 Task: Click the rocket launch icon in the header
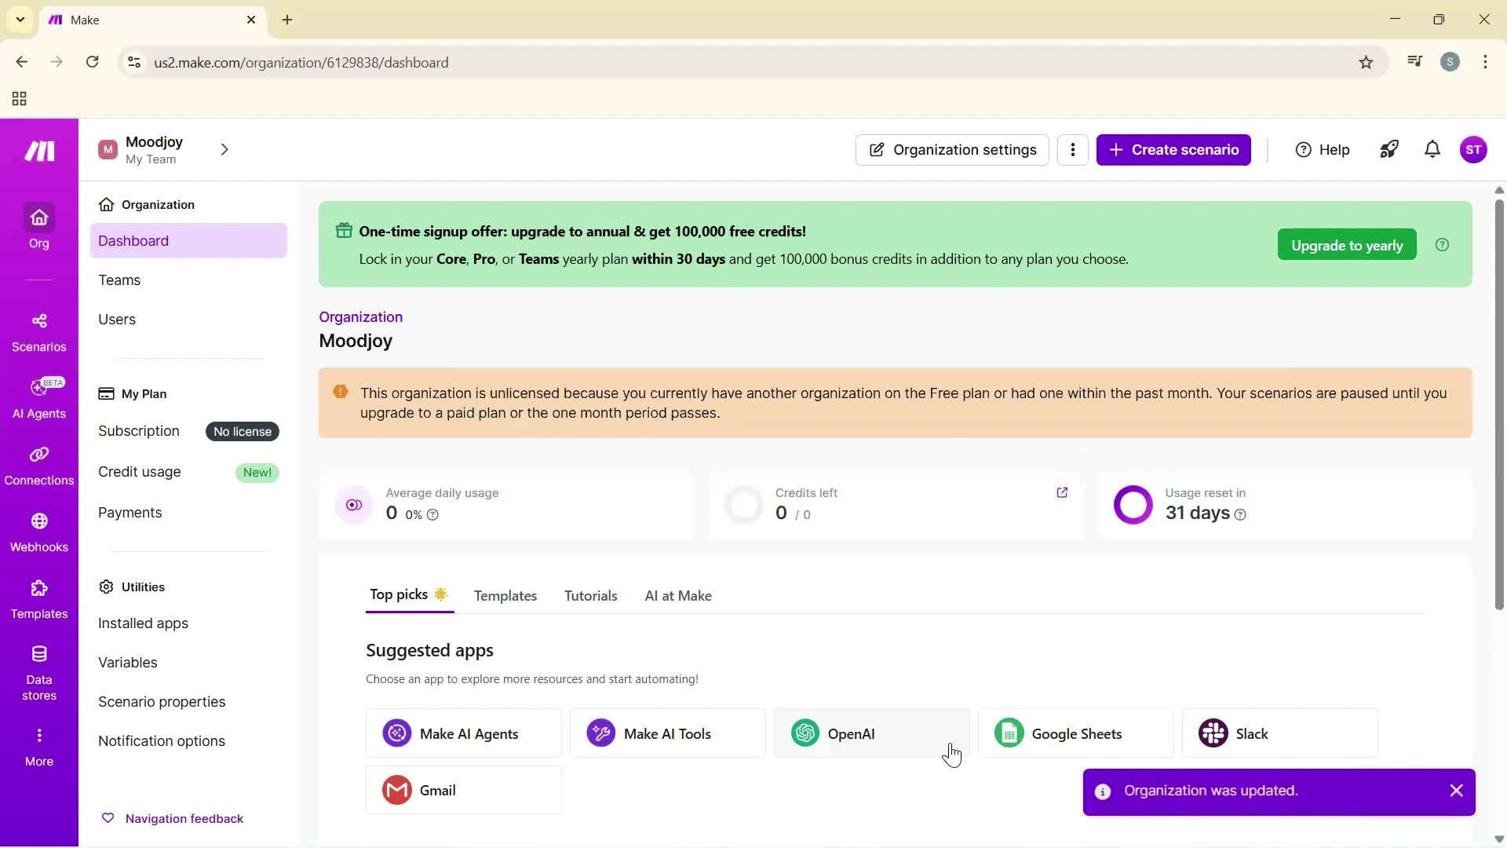(x=1389, y=149)
